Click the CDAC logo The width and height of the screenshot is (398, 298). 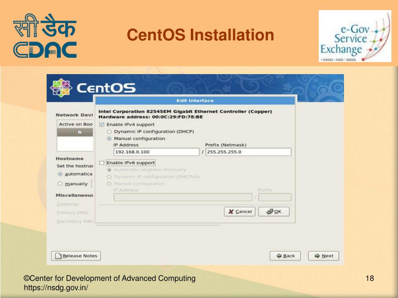[45, 36]
